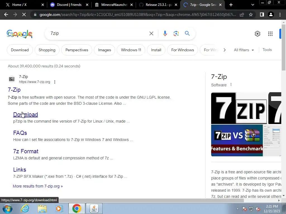Viewport: 286px width, 214px height.
Task: Open Windows Explorer folder on taskbar
Action: point(42,209)
